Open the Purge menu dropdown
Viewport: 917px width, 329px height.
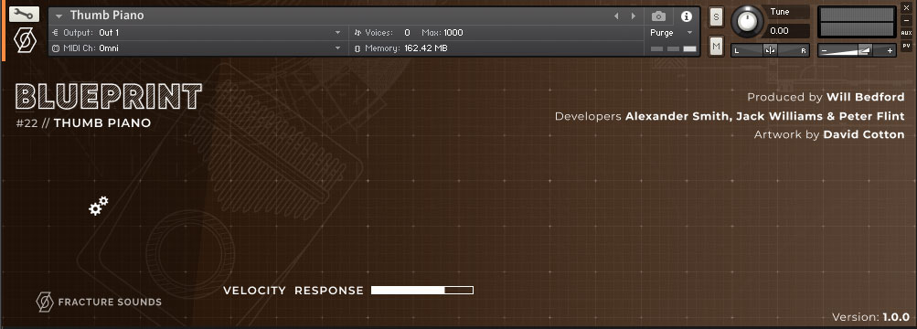(x=671, y=33)
